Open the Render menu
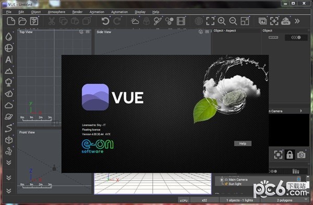This screenshot has width=313, height=205. [77, 12]
